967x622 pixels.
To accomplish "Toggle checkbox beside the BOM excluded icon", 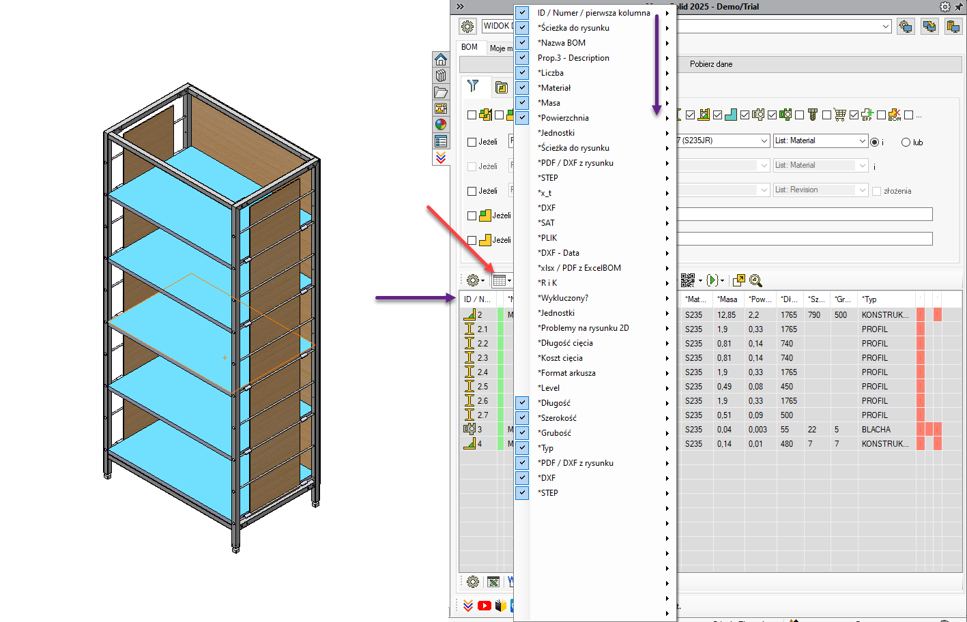I will pos(882,115).
